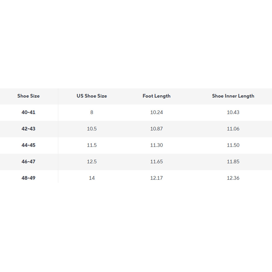Click the US Shoe Size column header
272x272 pixels.
click(x=92, y=96)
